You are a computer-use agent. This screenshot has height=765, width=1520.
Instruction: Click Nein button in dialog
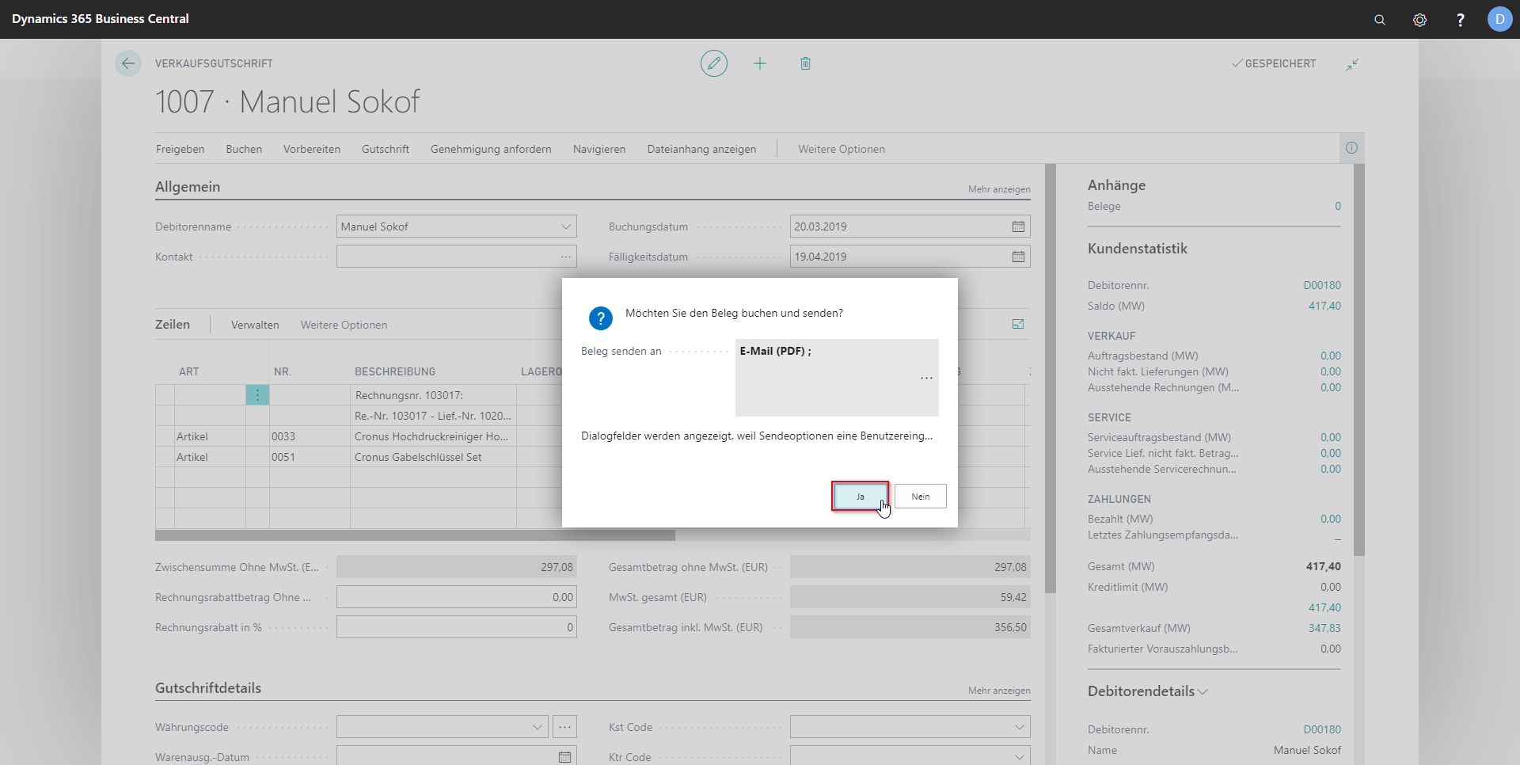point(921,497)
